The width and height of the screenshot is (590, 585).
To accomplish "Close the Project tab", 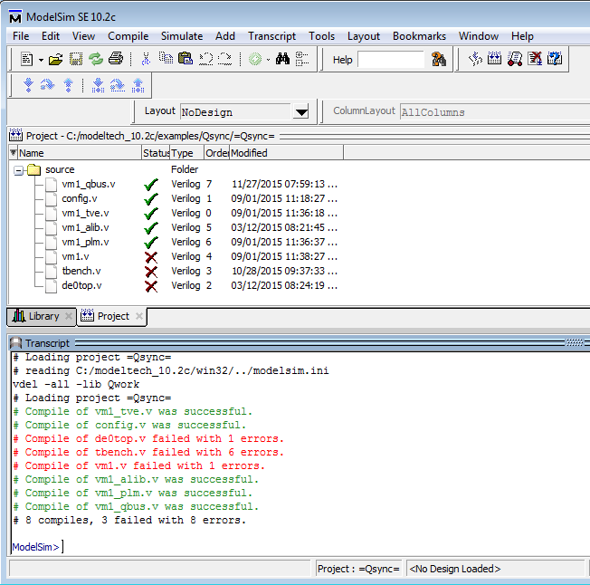I will click(139, 317).
